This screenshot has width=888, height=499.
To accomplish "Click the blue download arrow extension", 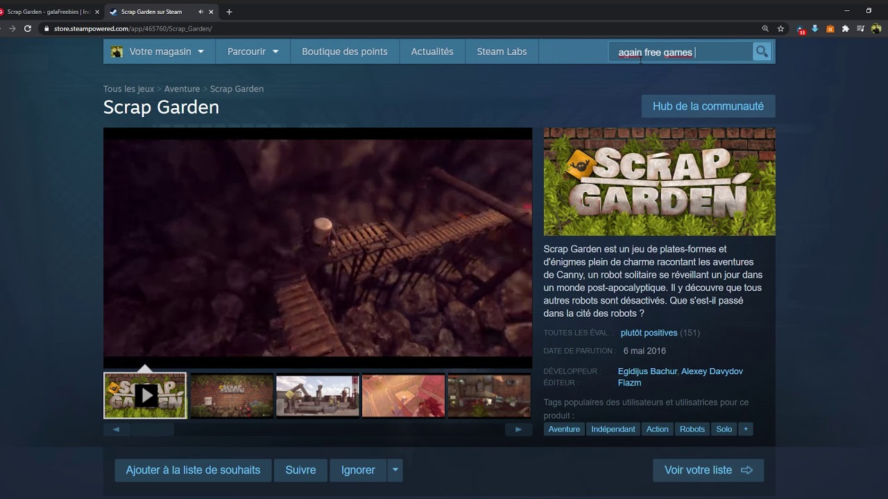I will [x=815, y=28].
